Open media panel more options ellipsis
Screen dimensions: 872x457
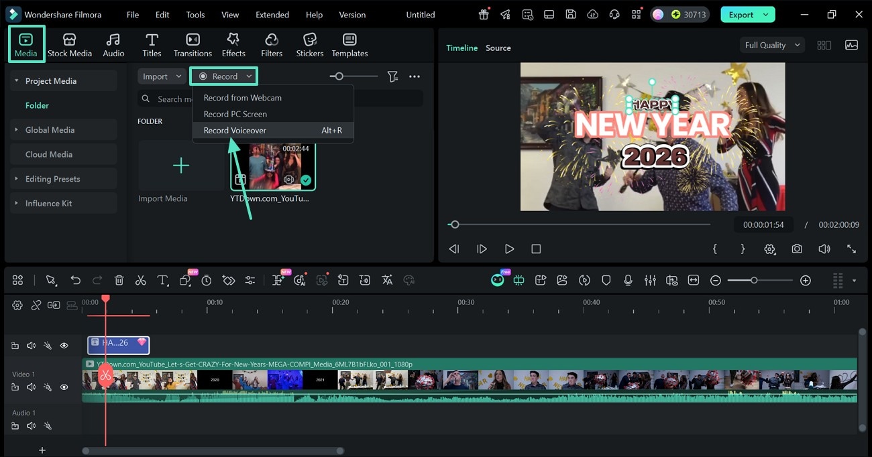coord(415,76)
